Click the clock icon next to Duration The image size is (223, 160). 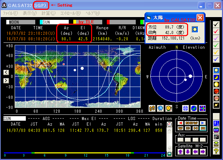[x=169, y=125]
